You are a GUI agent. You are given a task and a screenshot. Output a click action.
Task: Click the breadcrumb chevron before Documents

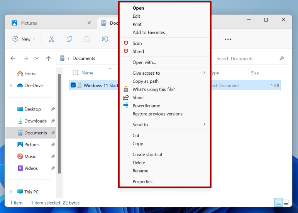pyautogui.click(x=68, y=59)
